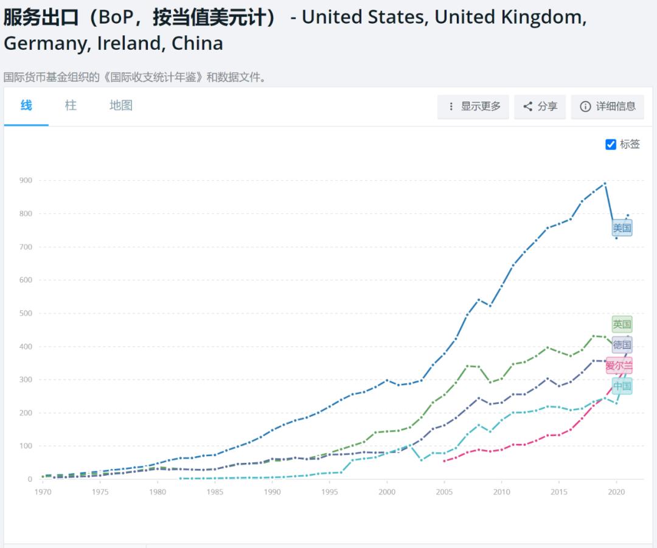The image size is (657, 548).
Task: Select the 线 line chart tab
Action: [x=26, y=105]
